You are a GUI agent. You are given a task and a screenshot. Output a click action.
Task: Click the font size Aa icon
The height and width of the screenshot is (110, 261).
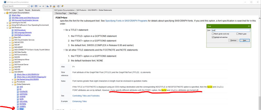tap(47, 6)
